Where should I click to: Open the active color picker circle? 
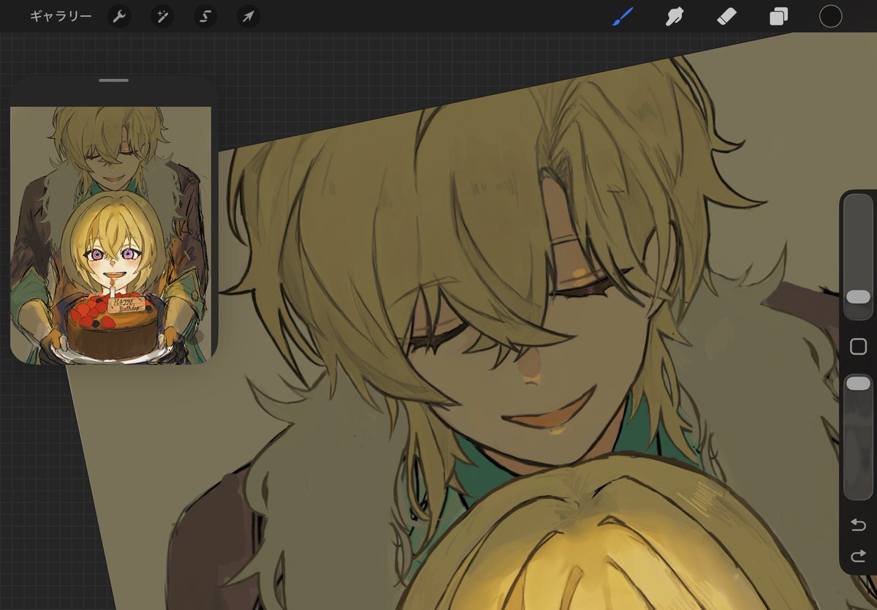[830, 16]
